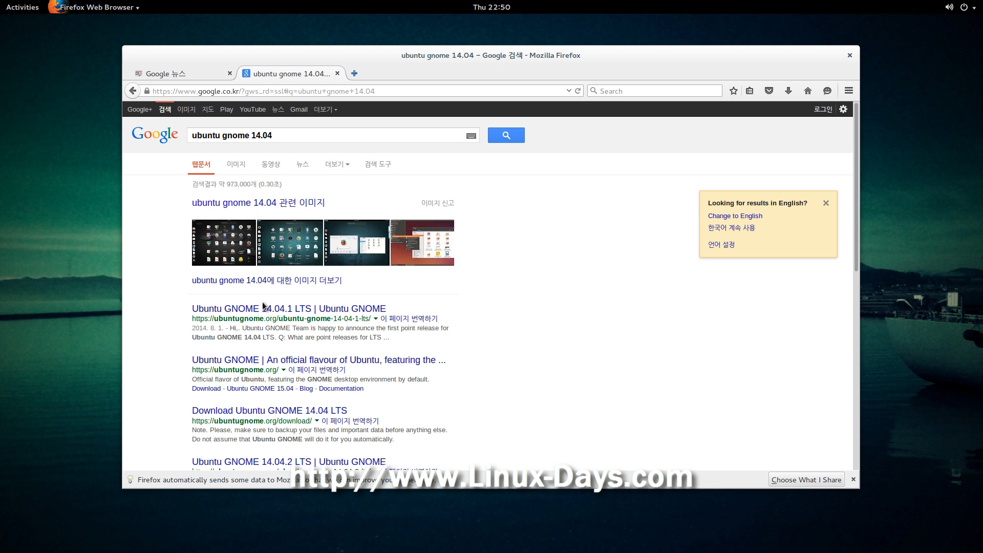Close the Firefox data notification bar
The image size is (983, 553).
tap(853, 479)
